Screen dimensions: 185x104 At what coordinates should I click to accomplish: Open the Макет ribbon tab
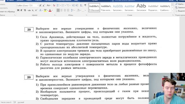(x=29, y=1)
